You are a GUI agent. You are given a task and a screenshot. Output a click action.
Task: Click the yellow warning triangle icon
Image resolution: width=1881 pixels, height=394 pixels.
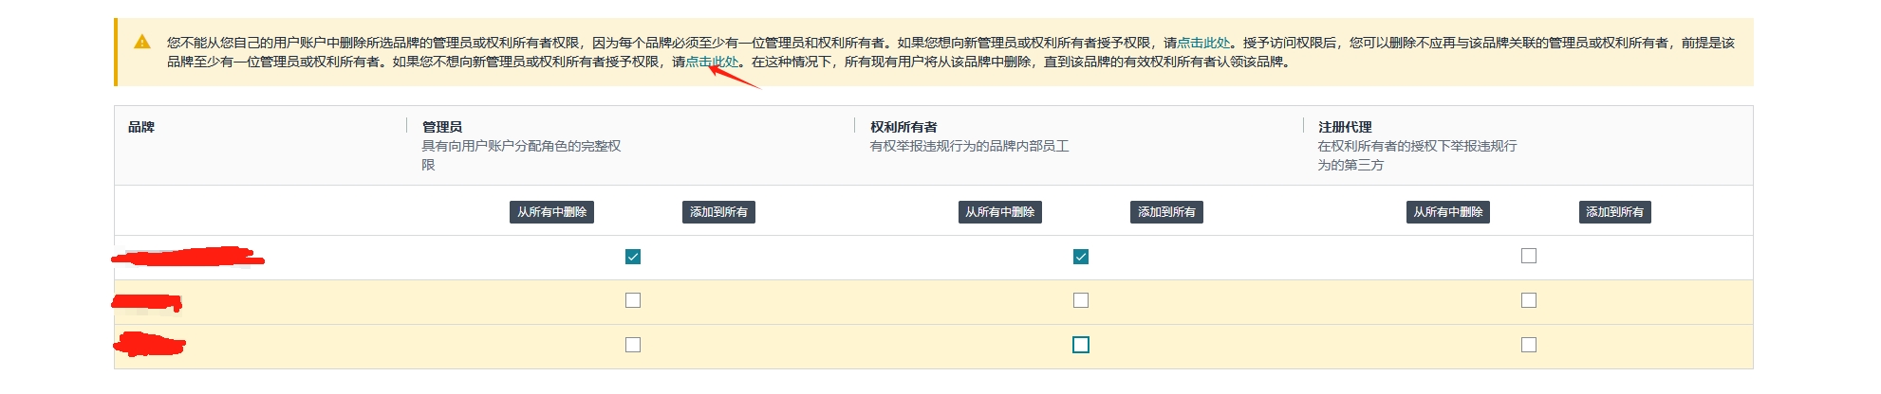pyautogui.click(x=142, y=42)
